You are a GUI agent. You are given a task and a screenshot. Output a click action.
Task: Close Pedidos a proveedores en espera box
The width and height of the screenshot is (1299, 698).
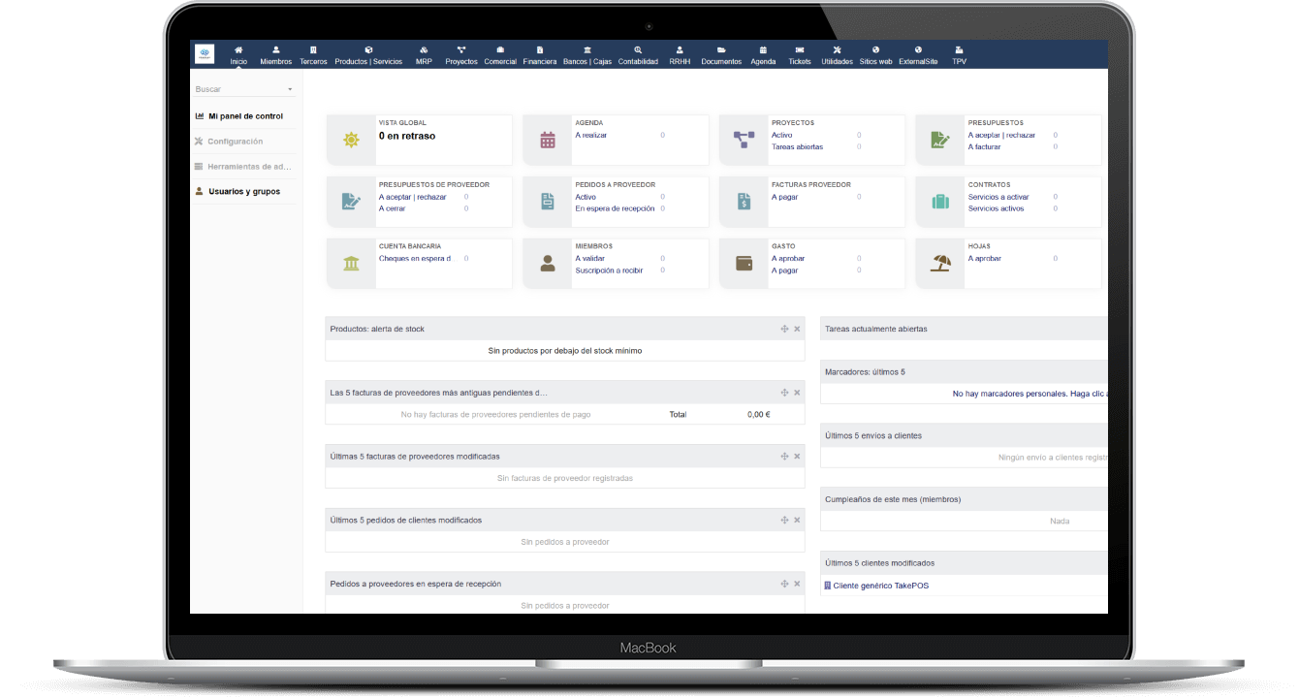pyautogui.click(x=797, y=584)
